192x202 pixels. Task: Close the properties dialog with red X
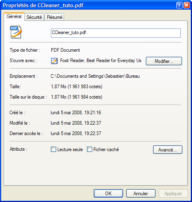187,5
